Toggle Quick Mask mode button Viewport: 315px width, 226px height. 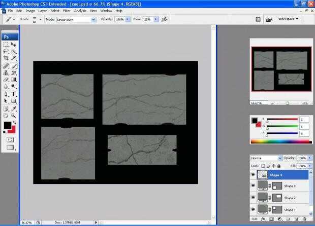[x=10, y=139]
